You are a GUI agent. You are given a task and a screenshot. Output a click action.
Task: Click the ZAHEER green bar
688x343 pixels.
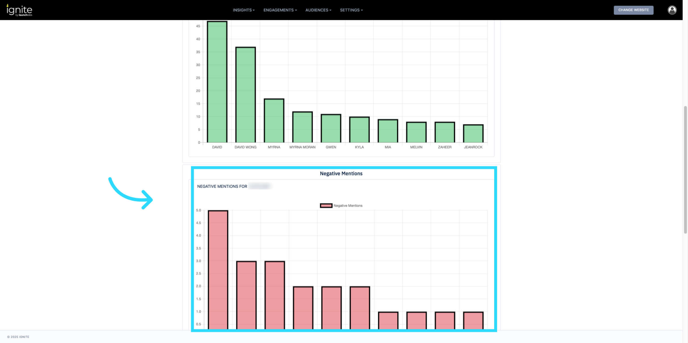[445, 132]
